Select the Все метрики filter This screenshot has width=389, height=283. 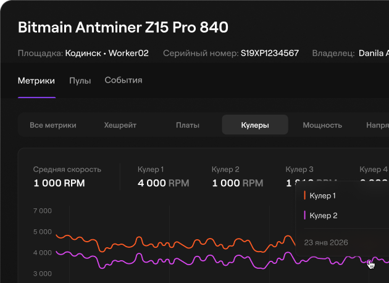point(53,125)
